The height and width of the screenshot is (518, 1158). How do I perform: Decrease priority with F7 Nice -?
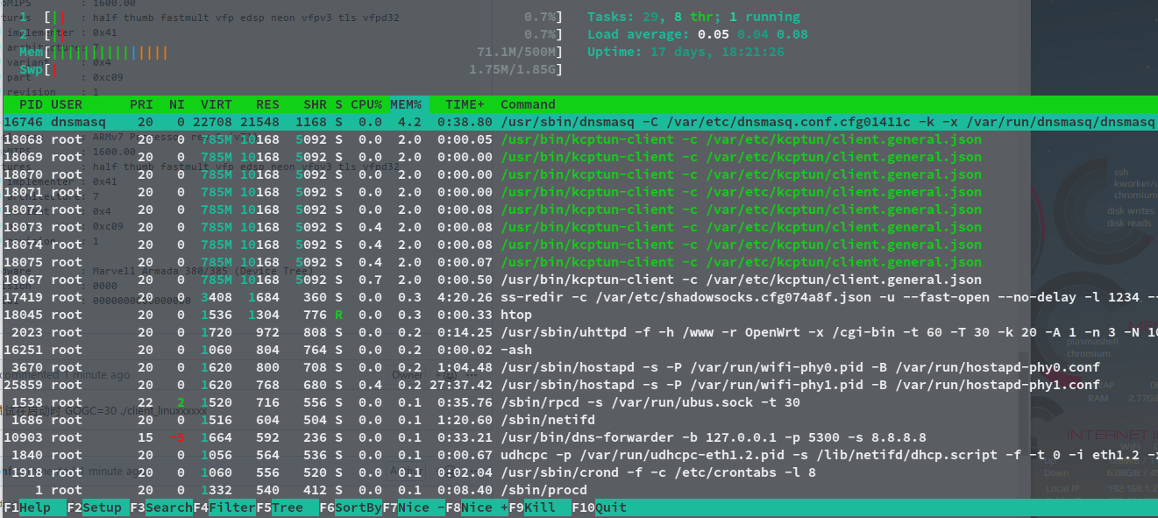tap(412, 507)
